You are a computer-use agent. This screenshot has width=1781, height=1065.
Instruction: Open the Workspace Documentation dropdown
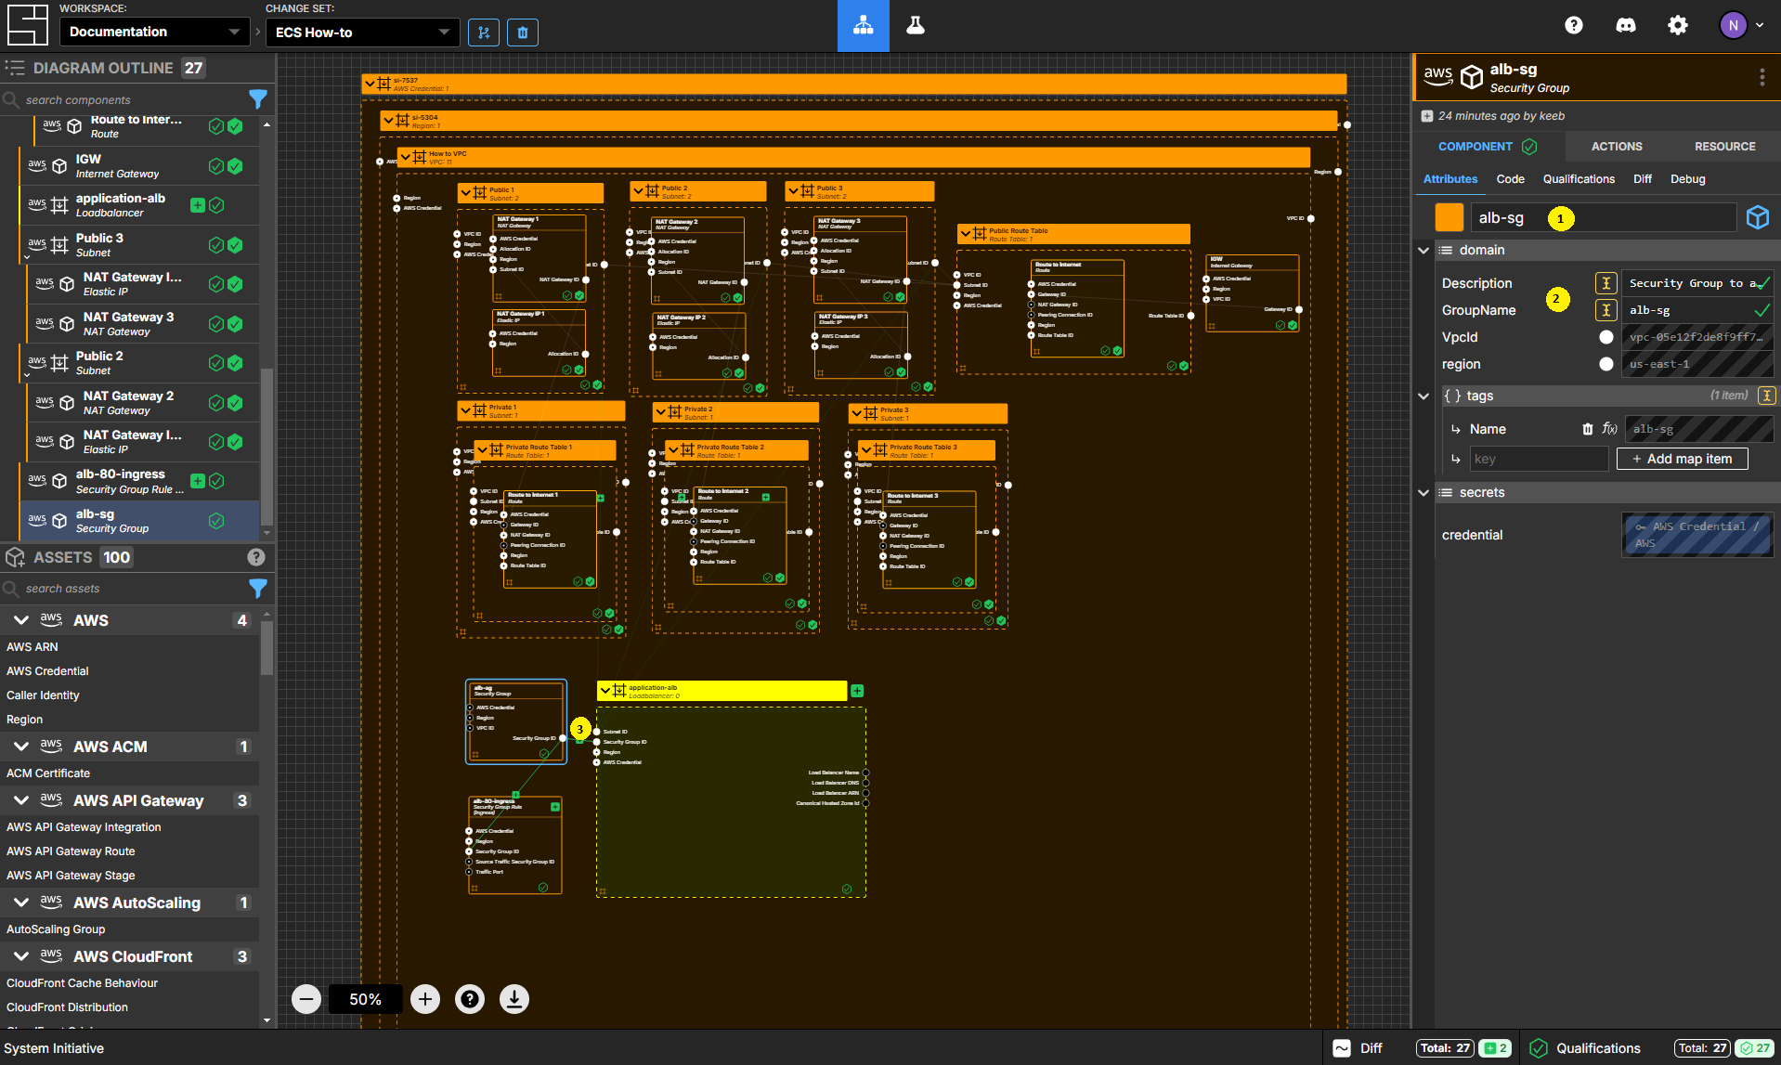click(x=155, y=32)
